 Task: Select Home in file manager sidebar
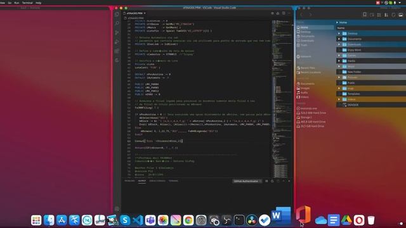tap(315, 27)
